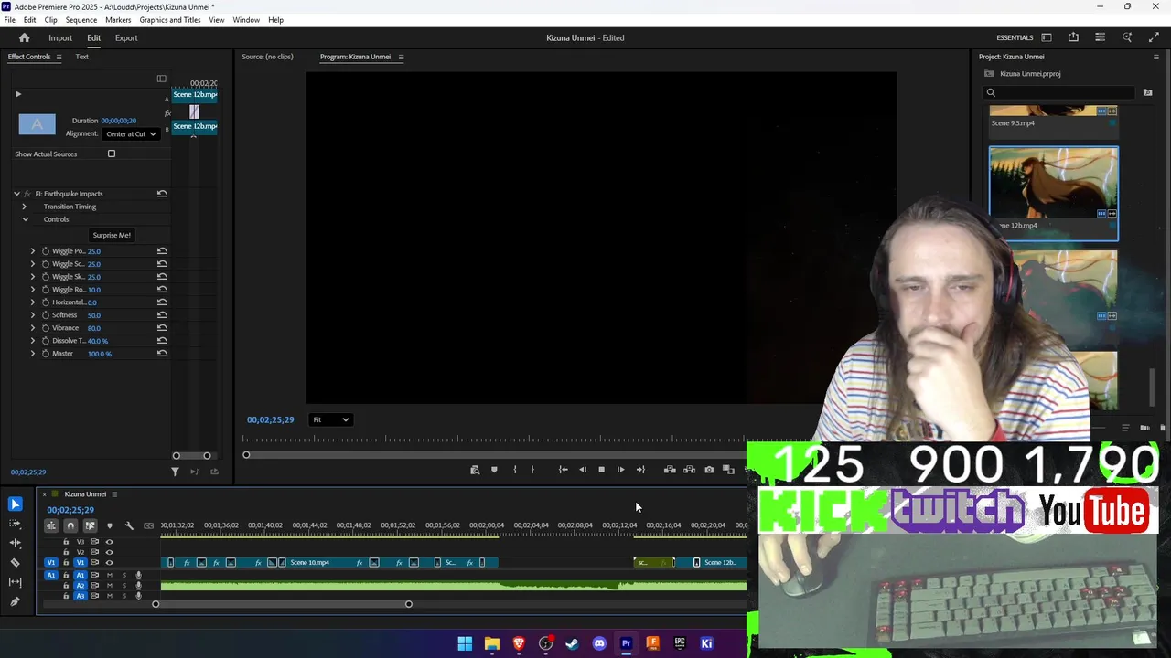
Task: Switch to the Text panel tab
Action: (x=81, y=57)
